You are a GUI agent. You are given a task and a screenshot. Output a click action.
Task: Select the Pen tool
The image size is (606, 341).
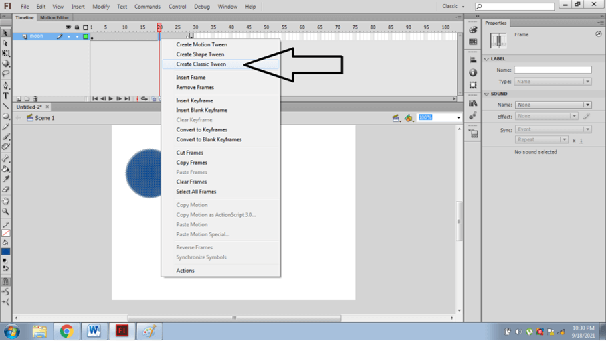click(x=5, y=85)
